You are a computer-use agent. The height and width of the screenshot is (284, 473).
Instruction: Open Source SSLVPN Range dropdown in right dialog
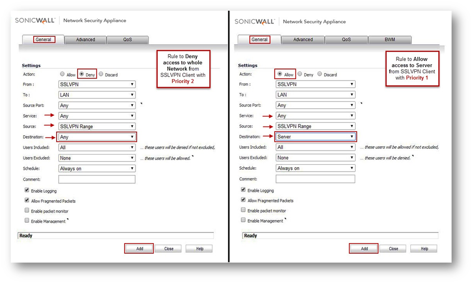315,126
